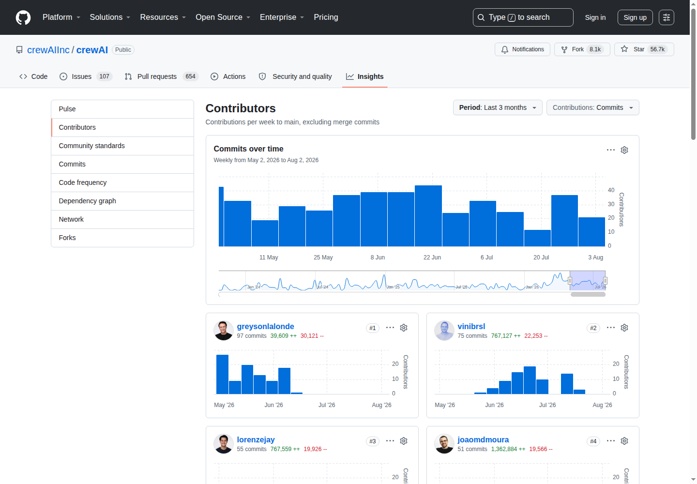Open vinibrsl's profile link
Screen dimensions: 697x484
pos(471,327)
